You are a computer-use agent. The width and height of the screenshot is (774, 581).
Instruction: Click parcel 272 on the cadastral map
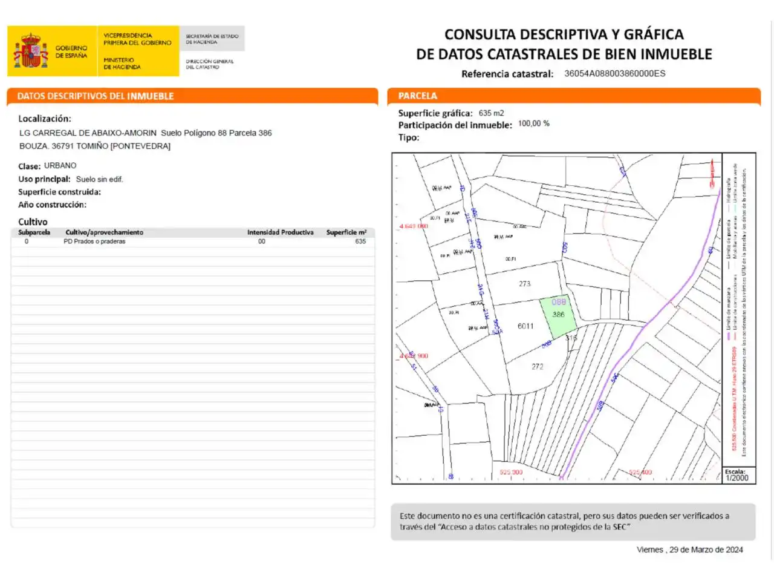point(538,367)
